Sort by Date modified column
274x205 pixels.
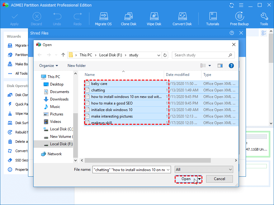182,75
